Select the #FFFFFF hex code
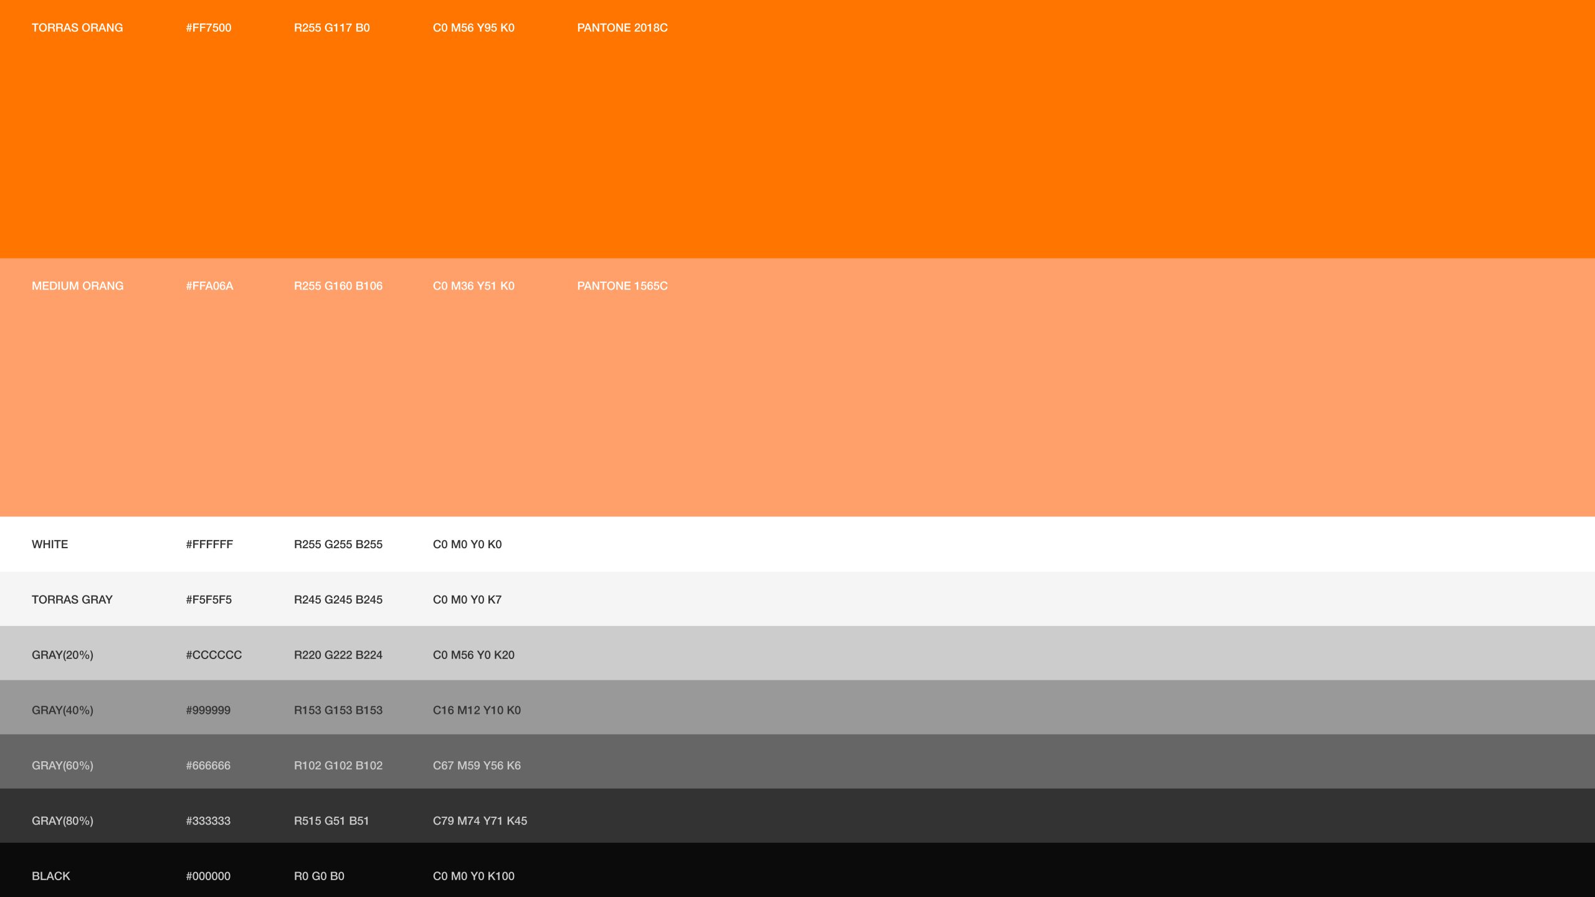The image size is (1595, 897). pyautogui.click(x=209, y=544)
